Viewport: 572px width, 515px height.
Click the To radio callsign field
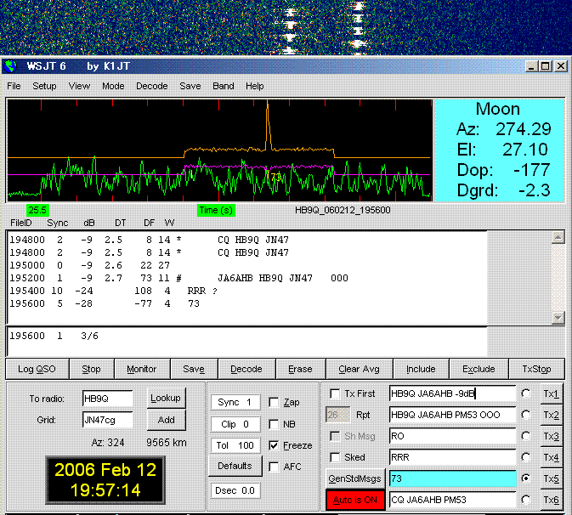pos(107,399)
